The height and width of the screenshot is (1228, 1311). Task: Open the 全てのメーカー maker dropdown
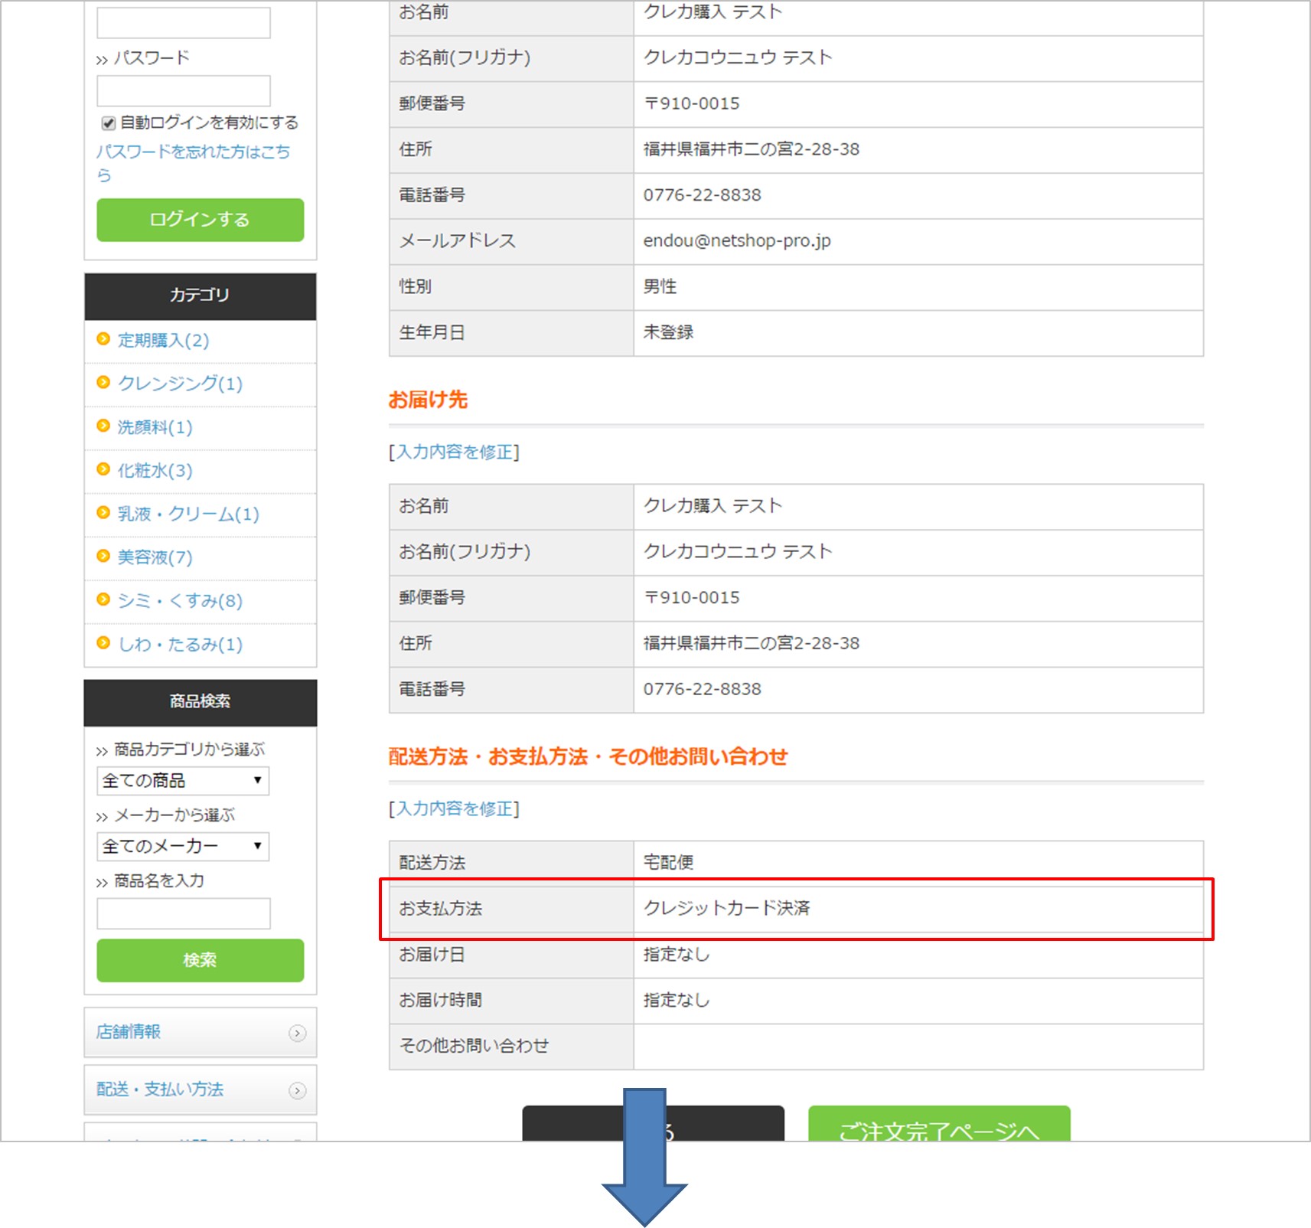point(183,846)
